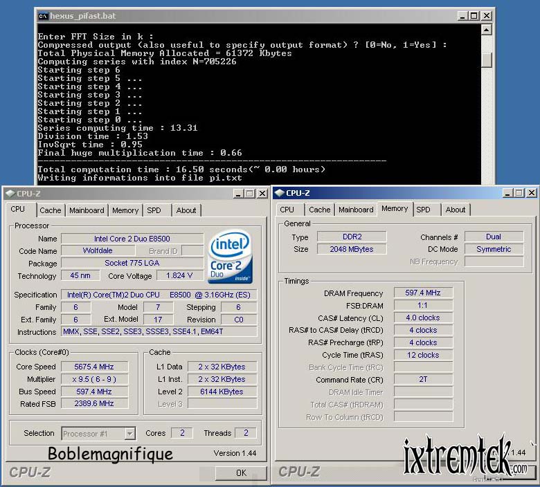Open Mainboard tab in left CPU-Z window
The width and height of the screenshot is (540, 487).
pos(87,210)
